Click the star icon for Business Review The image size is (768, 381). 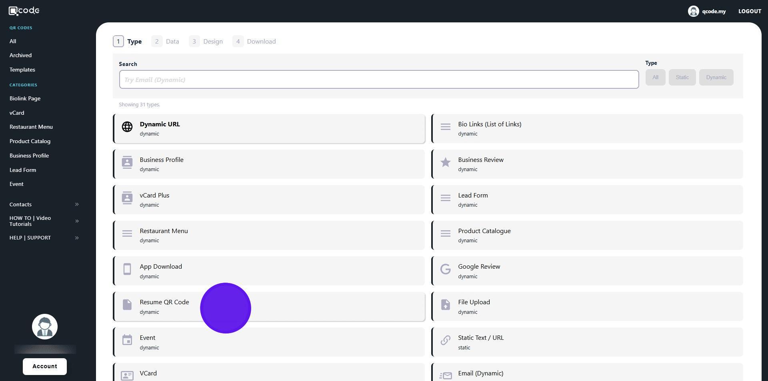click(x=445, y=162)
